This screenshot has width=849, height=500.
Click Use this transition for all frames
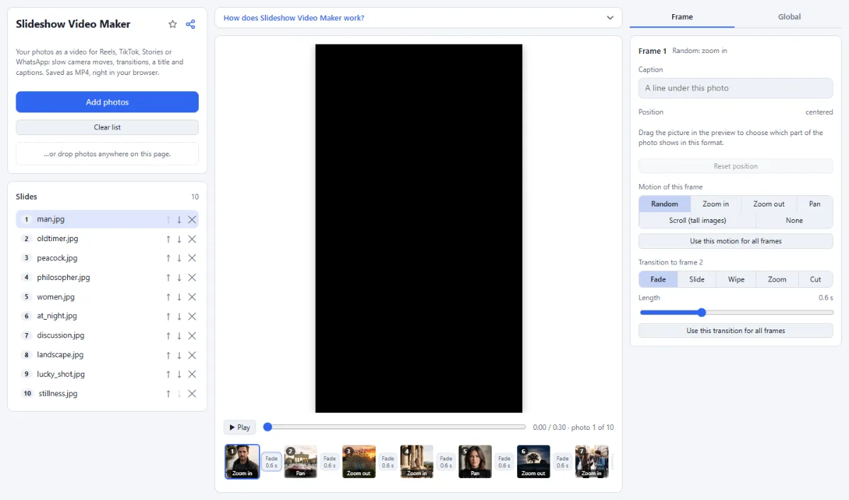736,330
